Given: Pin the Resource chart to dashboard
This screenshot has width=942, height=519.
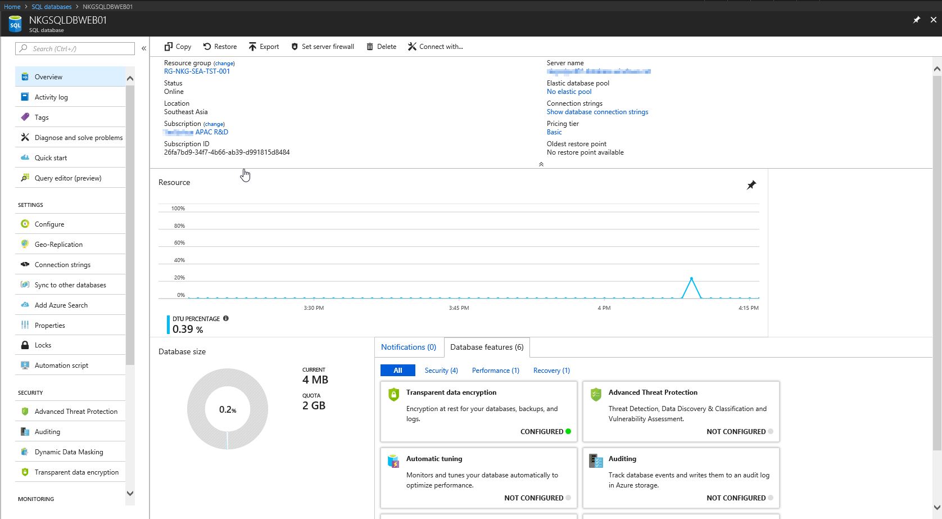Looking at the screenshot, I should tap(751, 185).
